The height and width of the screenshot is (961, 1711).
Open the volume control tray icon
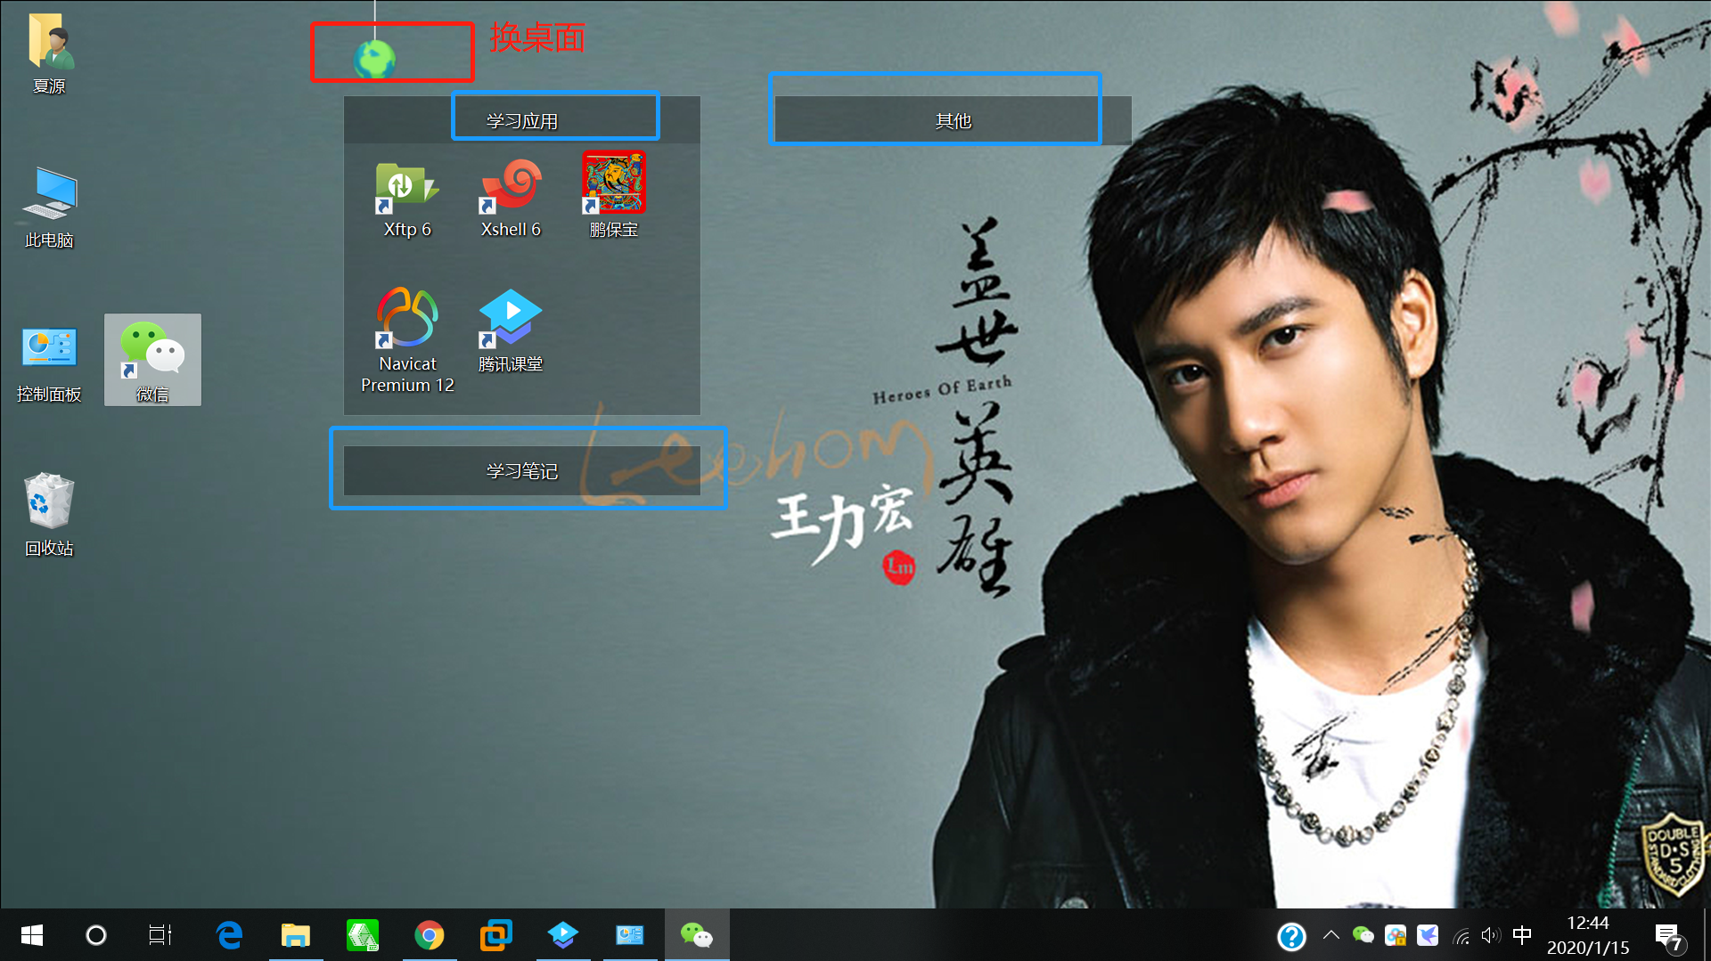point(1491,935)
